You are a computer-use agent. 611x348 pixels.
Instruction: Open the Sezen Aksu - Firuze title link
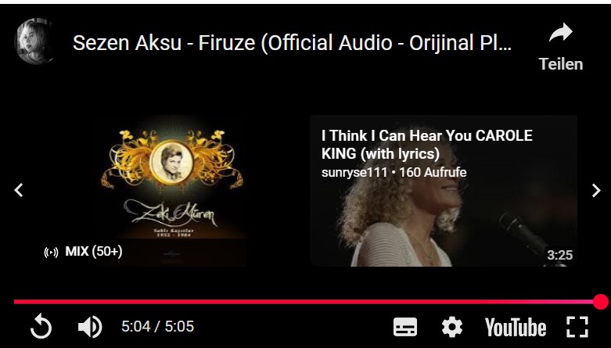(x=292, y=42)
